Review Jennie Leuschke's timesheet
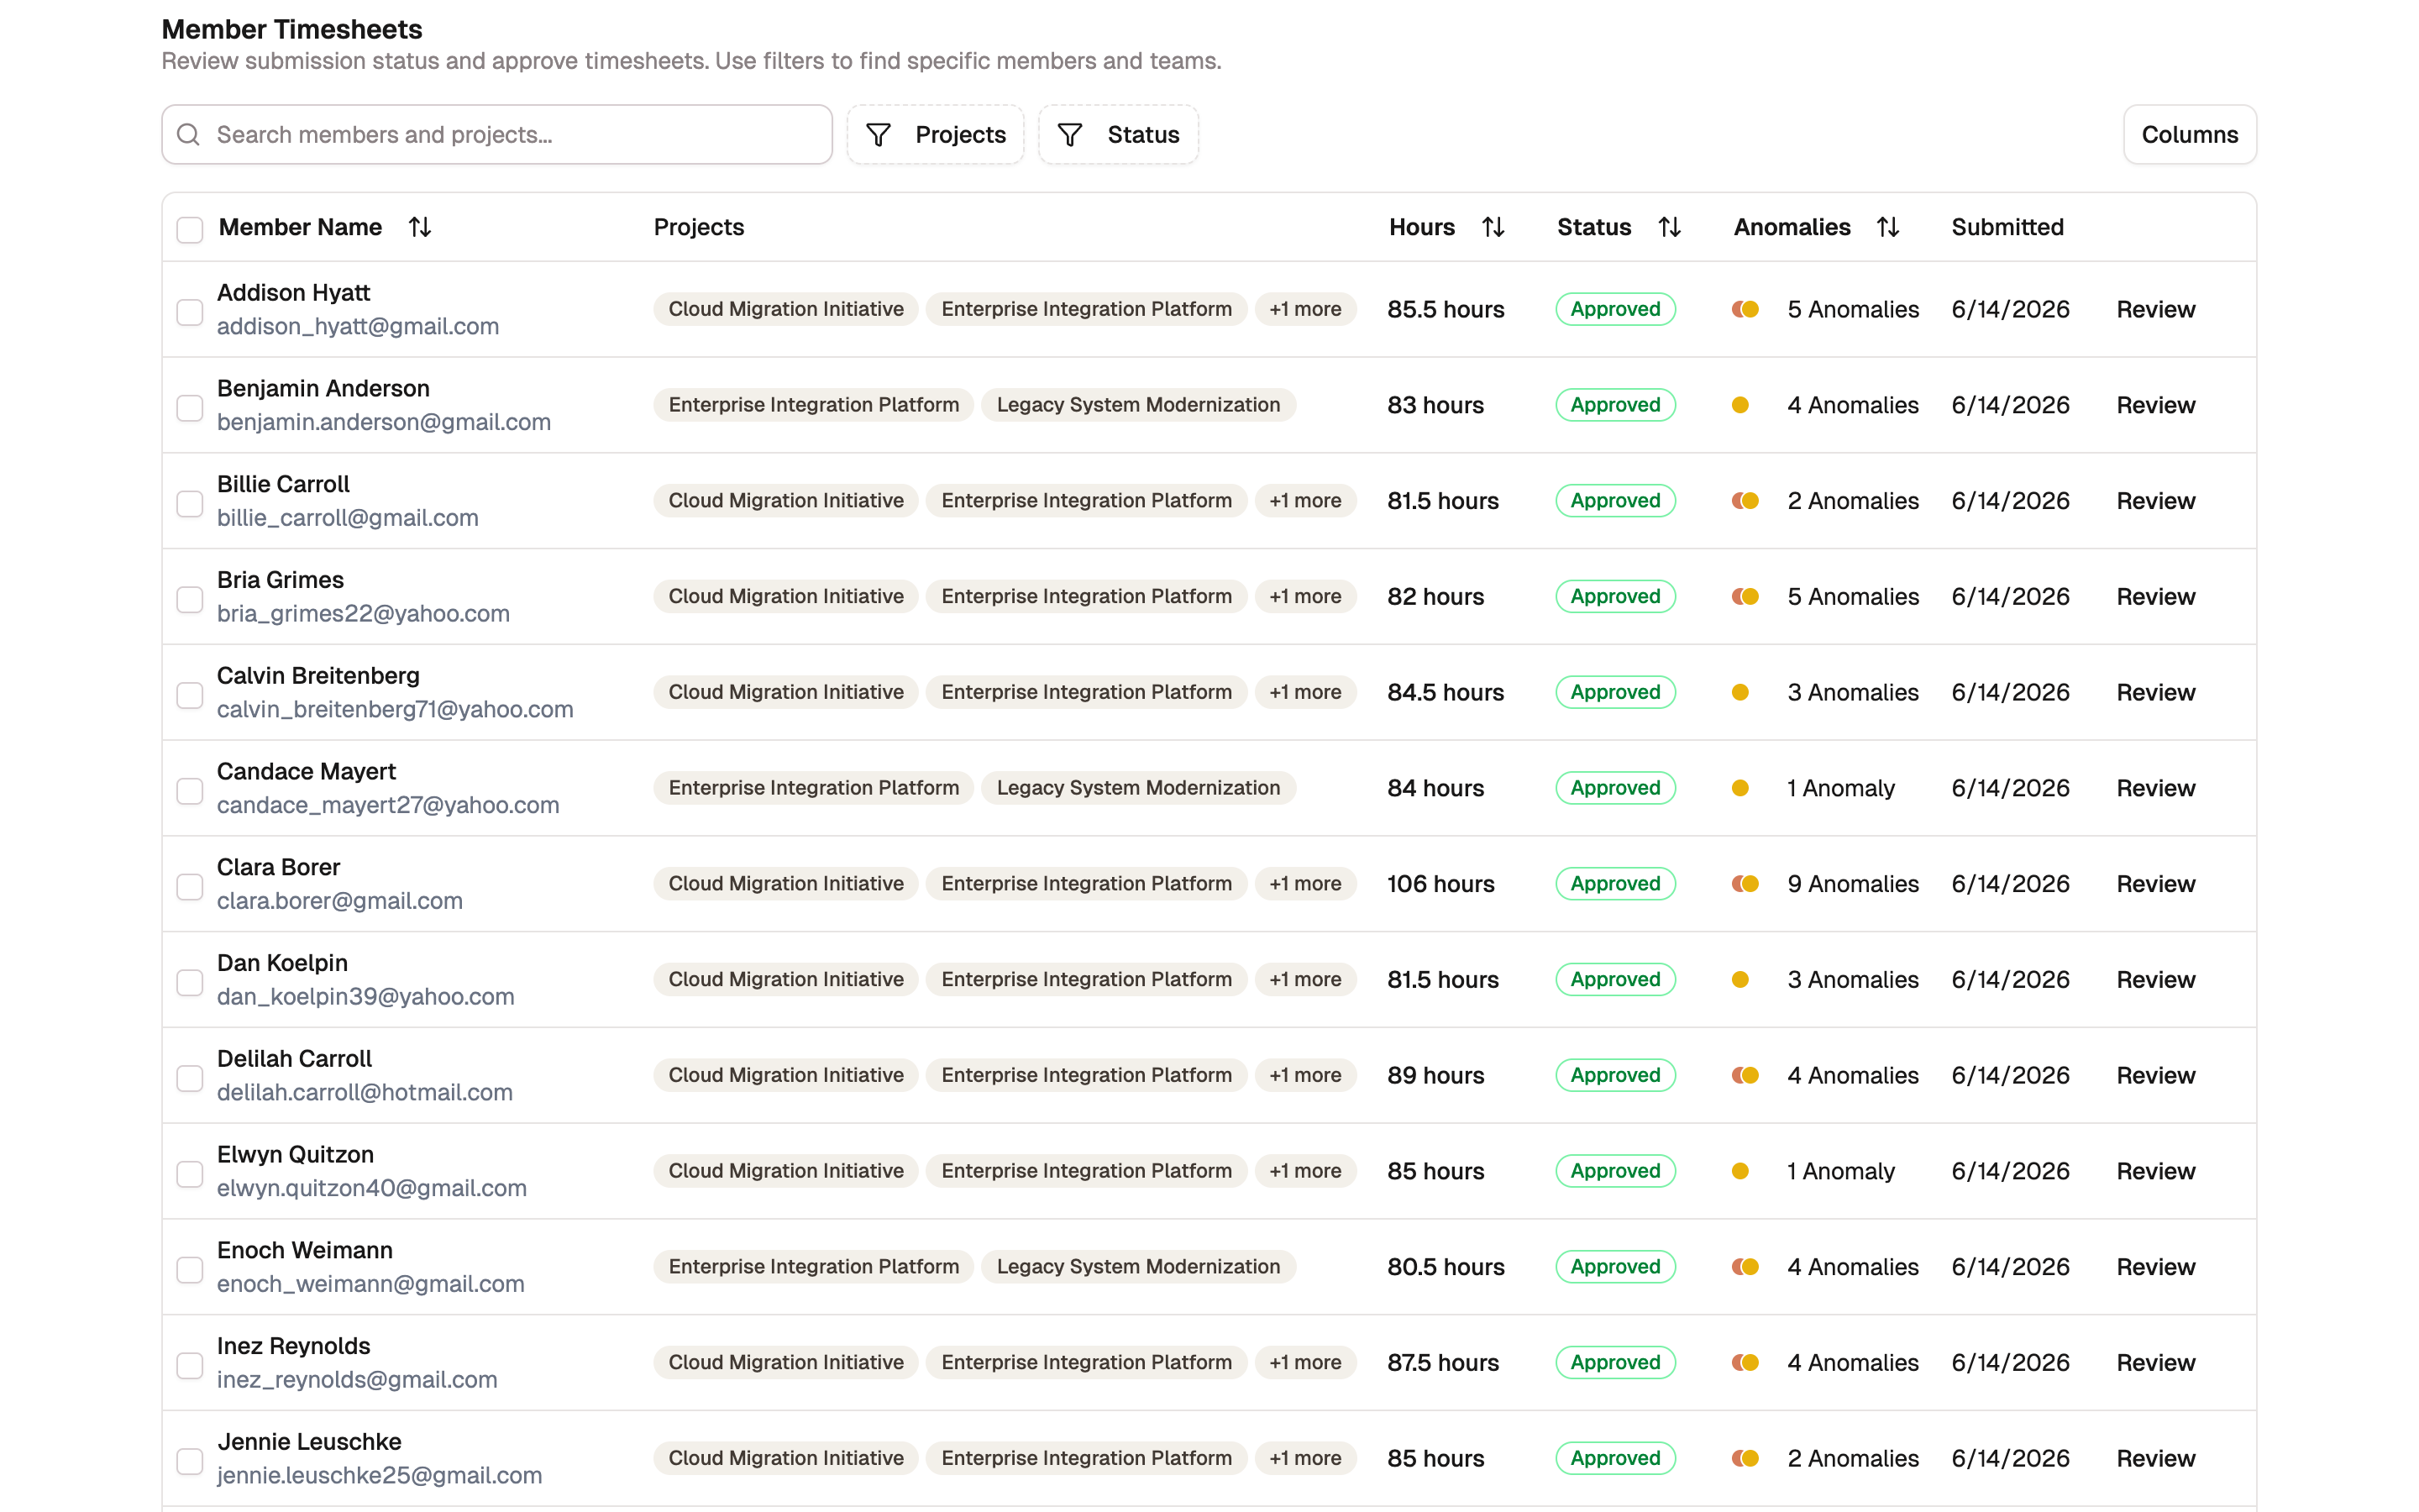 coord(2155,1458)
